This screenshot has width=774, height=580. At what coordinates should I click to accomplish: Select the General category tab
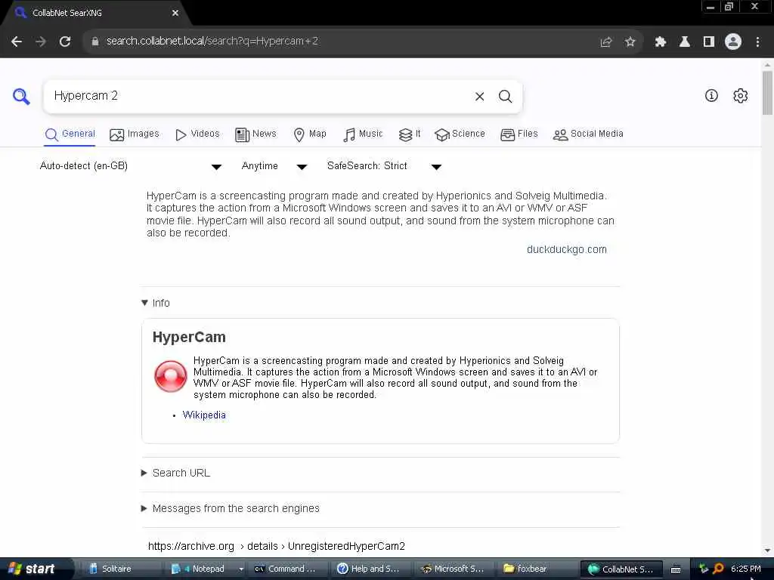[70, 134]
